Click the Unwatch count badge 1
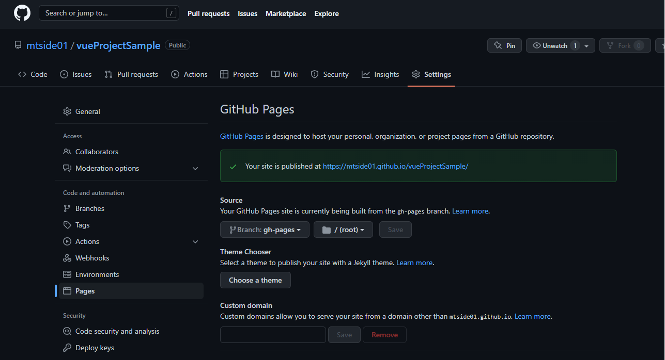 pos(575,46)
